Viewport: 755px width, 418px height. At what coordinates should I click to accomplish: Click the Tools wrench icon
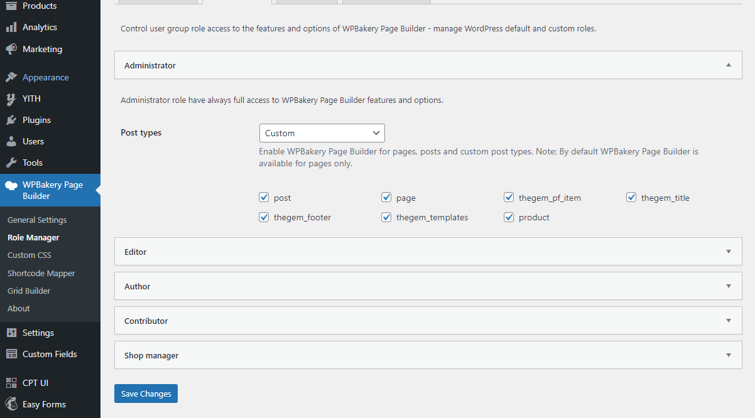point(11,163)
